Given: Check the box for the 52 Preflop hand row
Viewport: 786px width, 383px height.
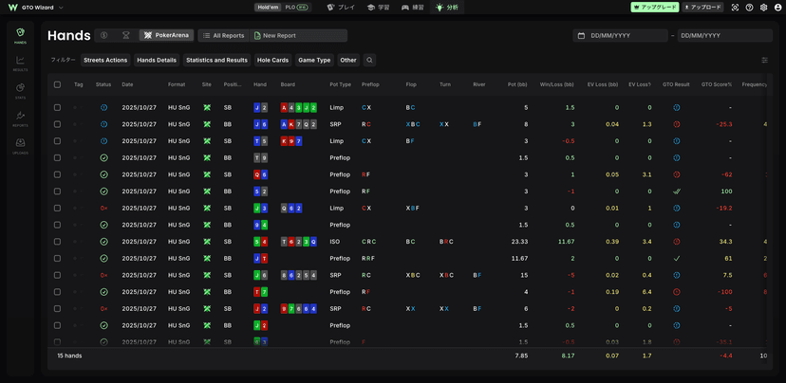Looking at the screenshot, I should click(57, 191).
